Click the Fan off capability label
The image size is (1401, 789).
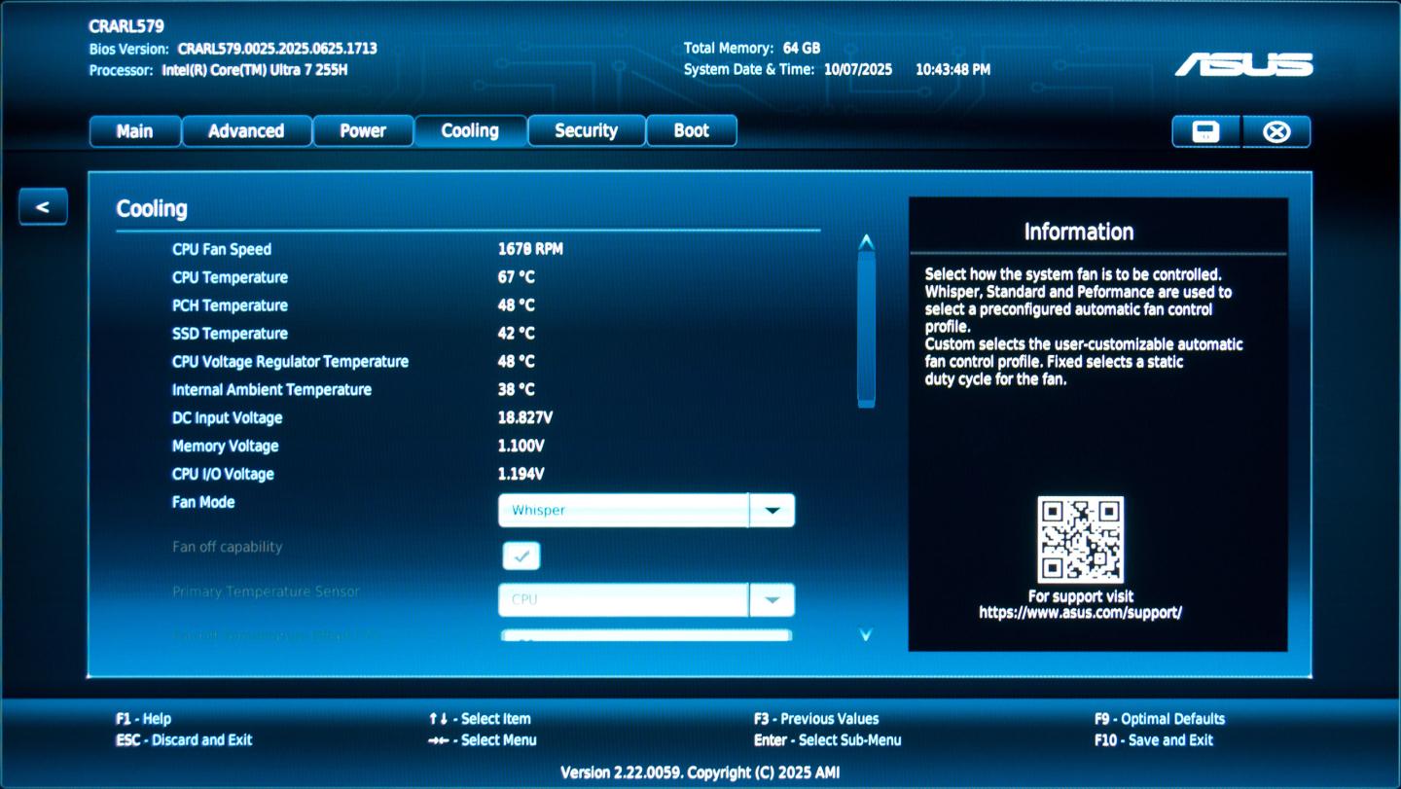[x=227, y=547]
